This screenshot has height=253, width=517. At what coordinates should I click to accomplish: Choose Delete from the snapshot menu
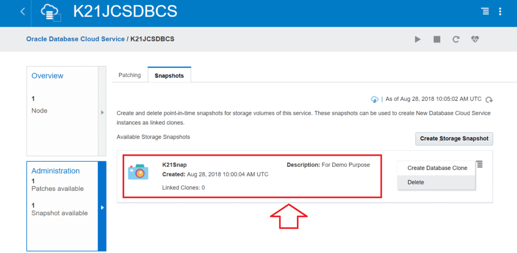pos(437,182)
